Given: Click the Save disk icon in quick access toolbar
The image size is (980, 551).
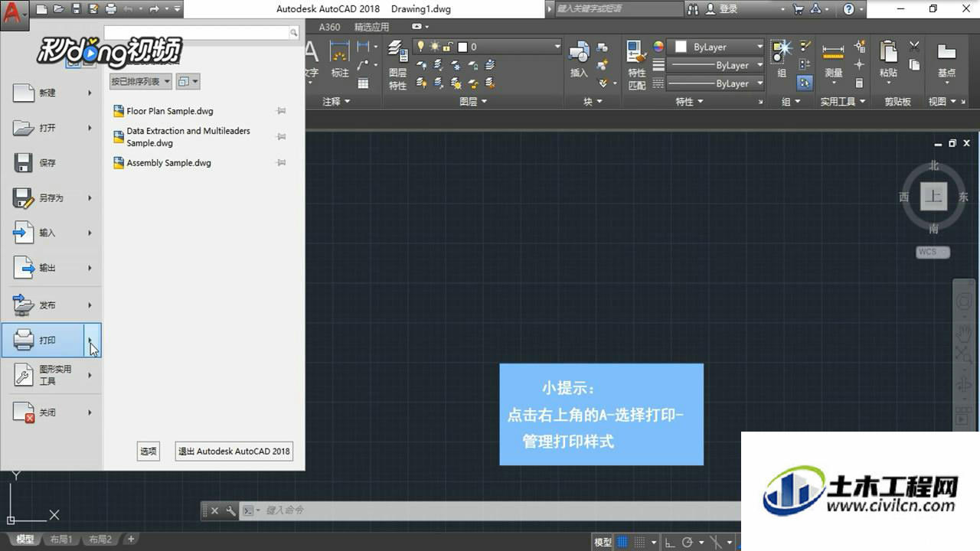Looking at the screenshot, I should (x=77, y=9).
